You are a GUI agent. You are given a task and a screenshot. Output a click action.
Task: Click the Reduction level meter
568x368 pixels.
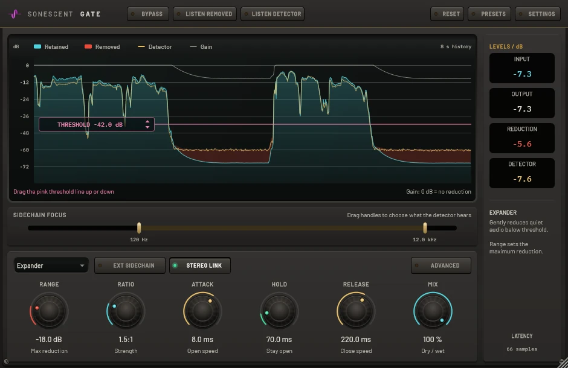pos(522,138)
